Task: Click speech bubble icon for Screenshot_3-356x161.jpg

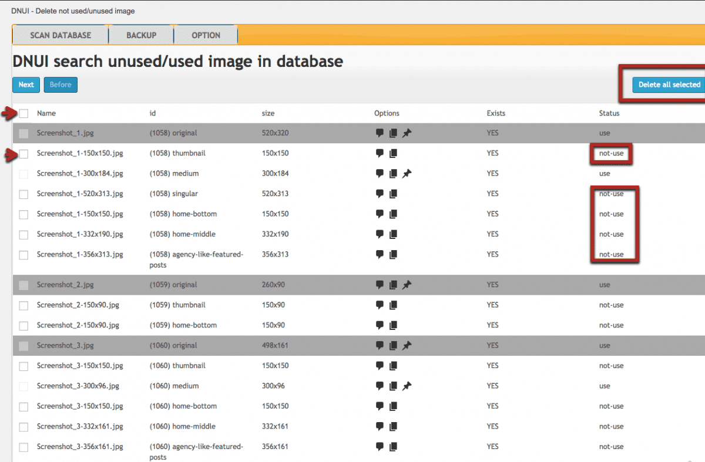Action: point(380,447)
